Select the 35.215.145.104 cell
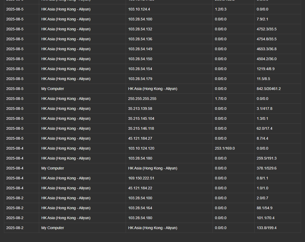Screen dimensions: 305x242 click(141, 118)
